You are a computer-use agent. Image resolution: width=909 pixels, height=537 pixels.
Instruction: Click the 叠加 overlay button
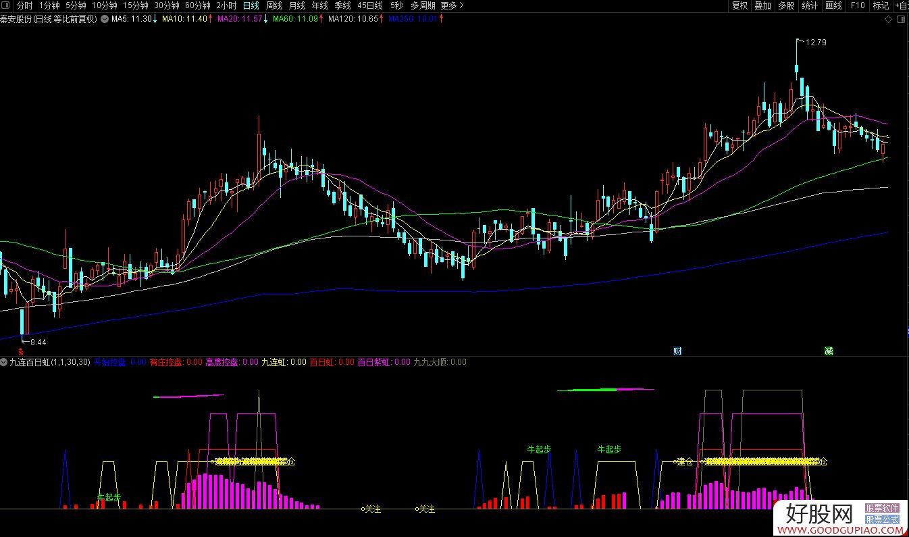[x=762, y=5]
